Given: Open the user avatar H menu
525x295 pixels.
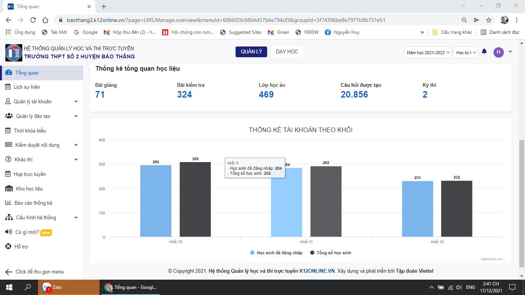Looking at the screenshot, I should [498, 52].
